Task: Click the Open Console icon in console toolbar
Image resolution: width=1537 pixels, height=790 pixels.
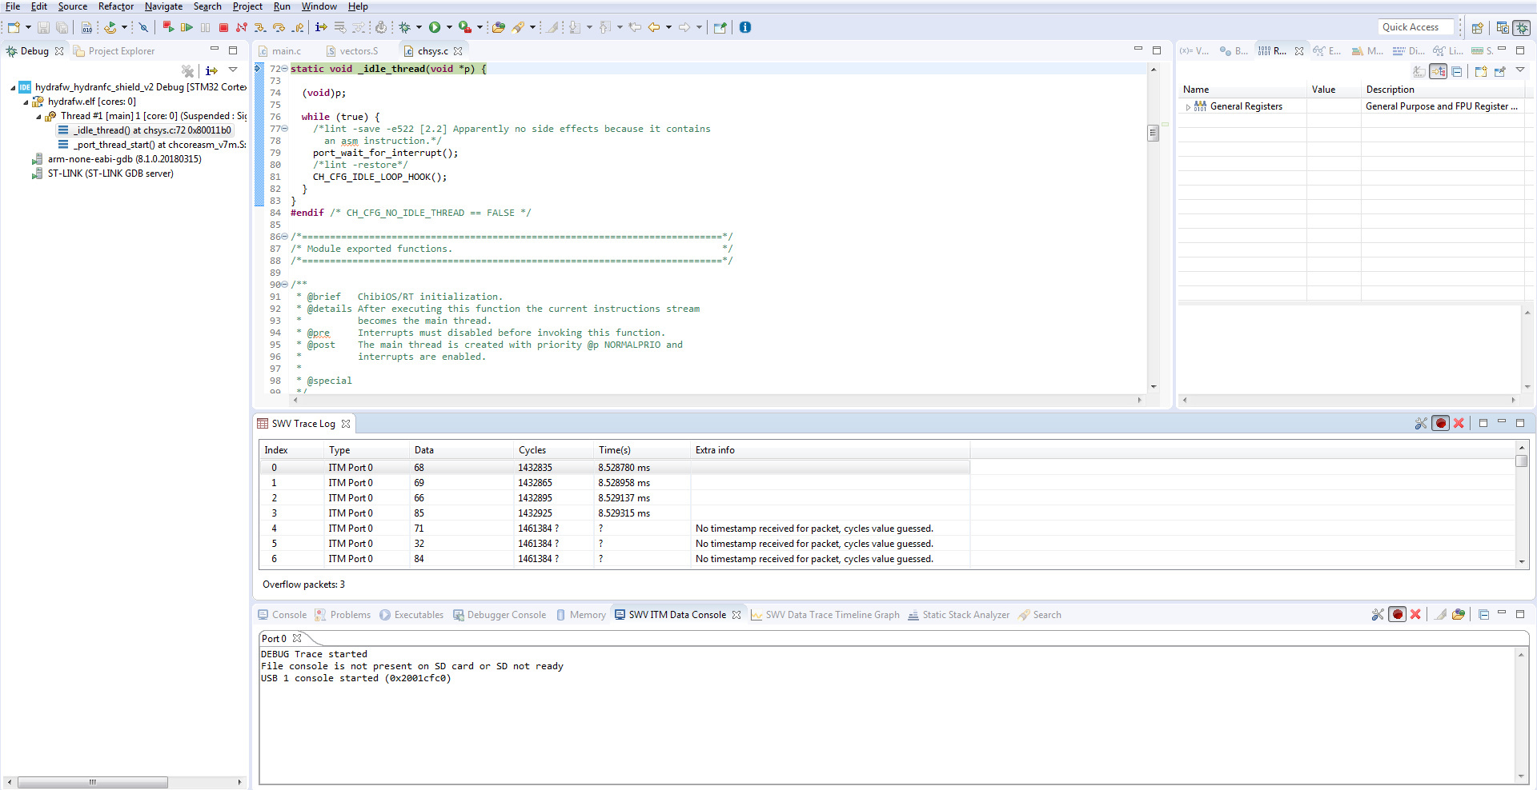Action: click(1459, 614)
